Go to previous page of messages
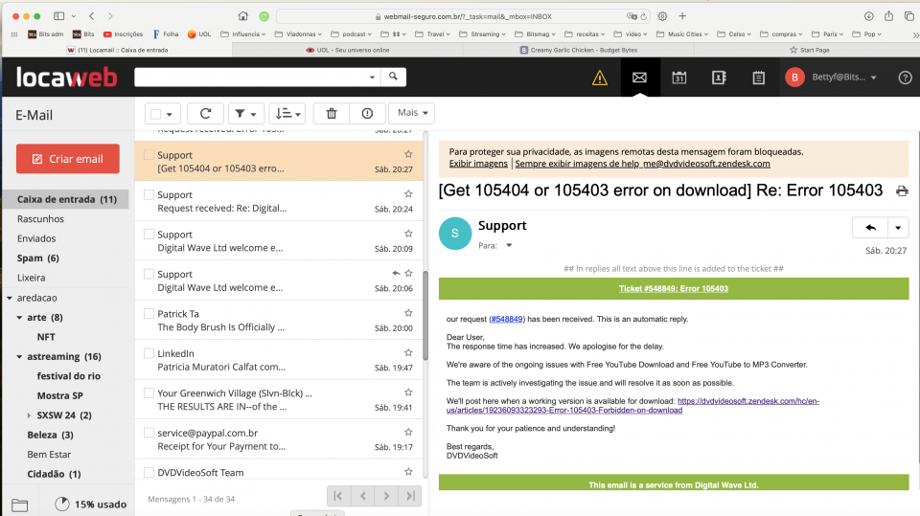The width and height of the screenshot is (920, 516). [x=362, y=496]
